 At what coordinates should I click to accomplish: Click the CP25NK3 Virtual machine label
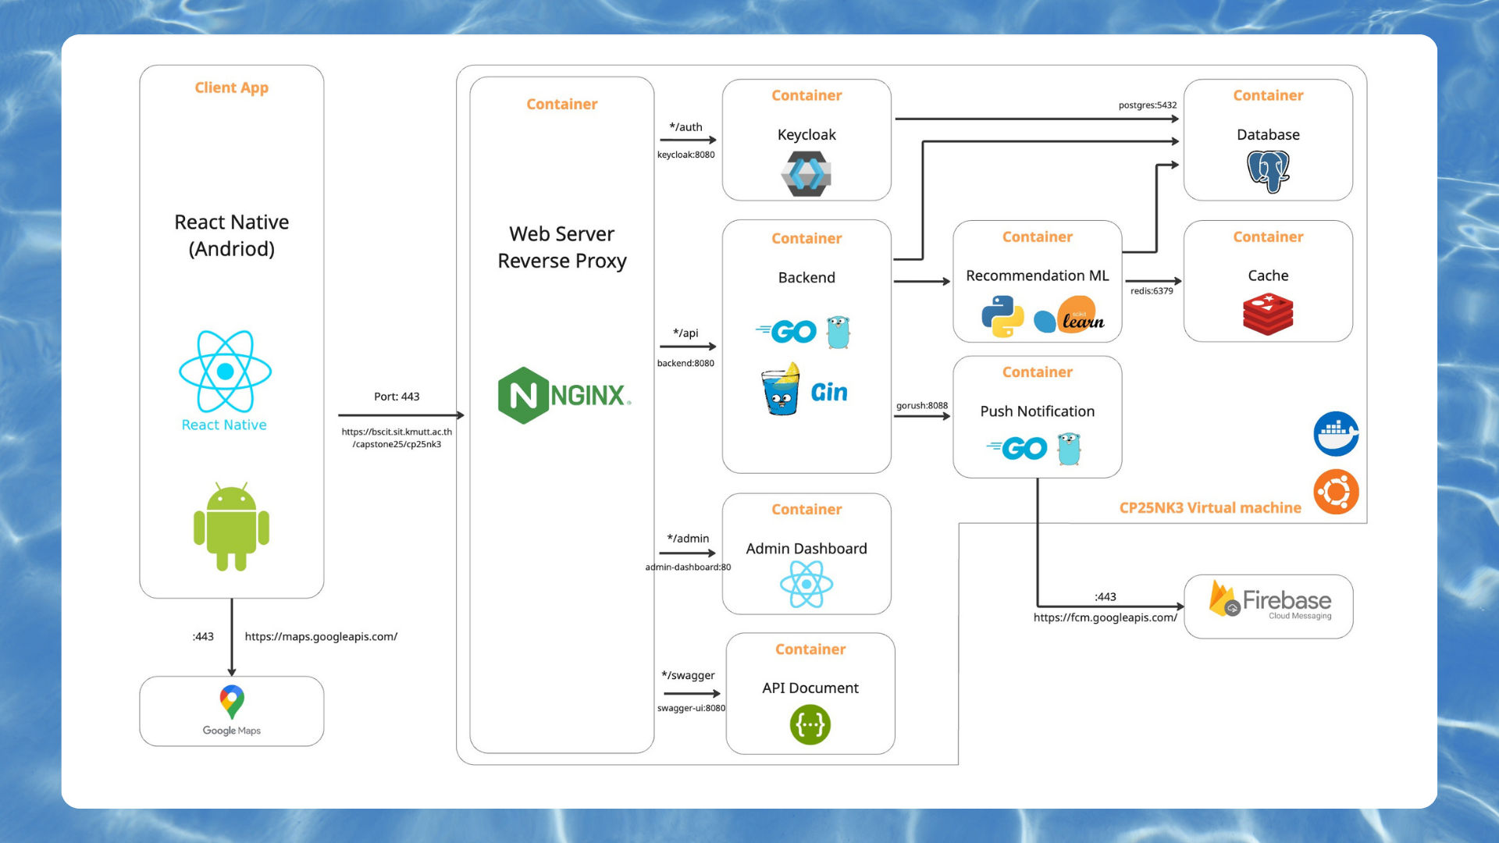click(x=1209, y=507)
